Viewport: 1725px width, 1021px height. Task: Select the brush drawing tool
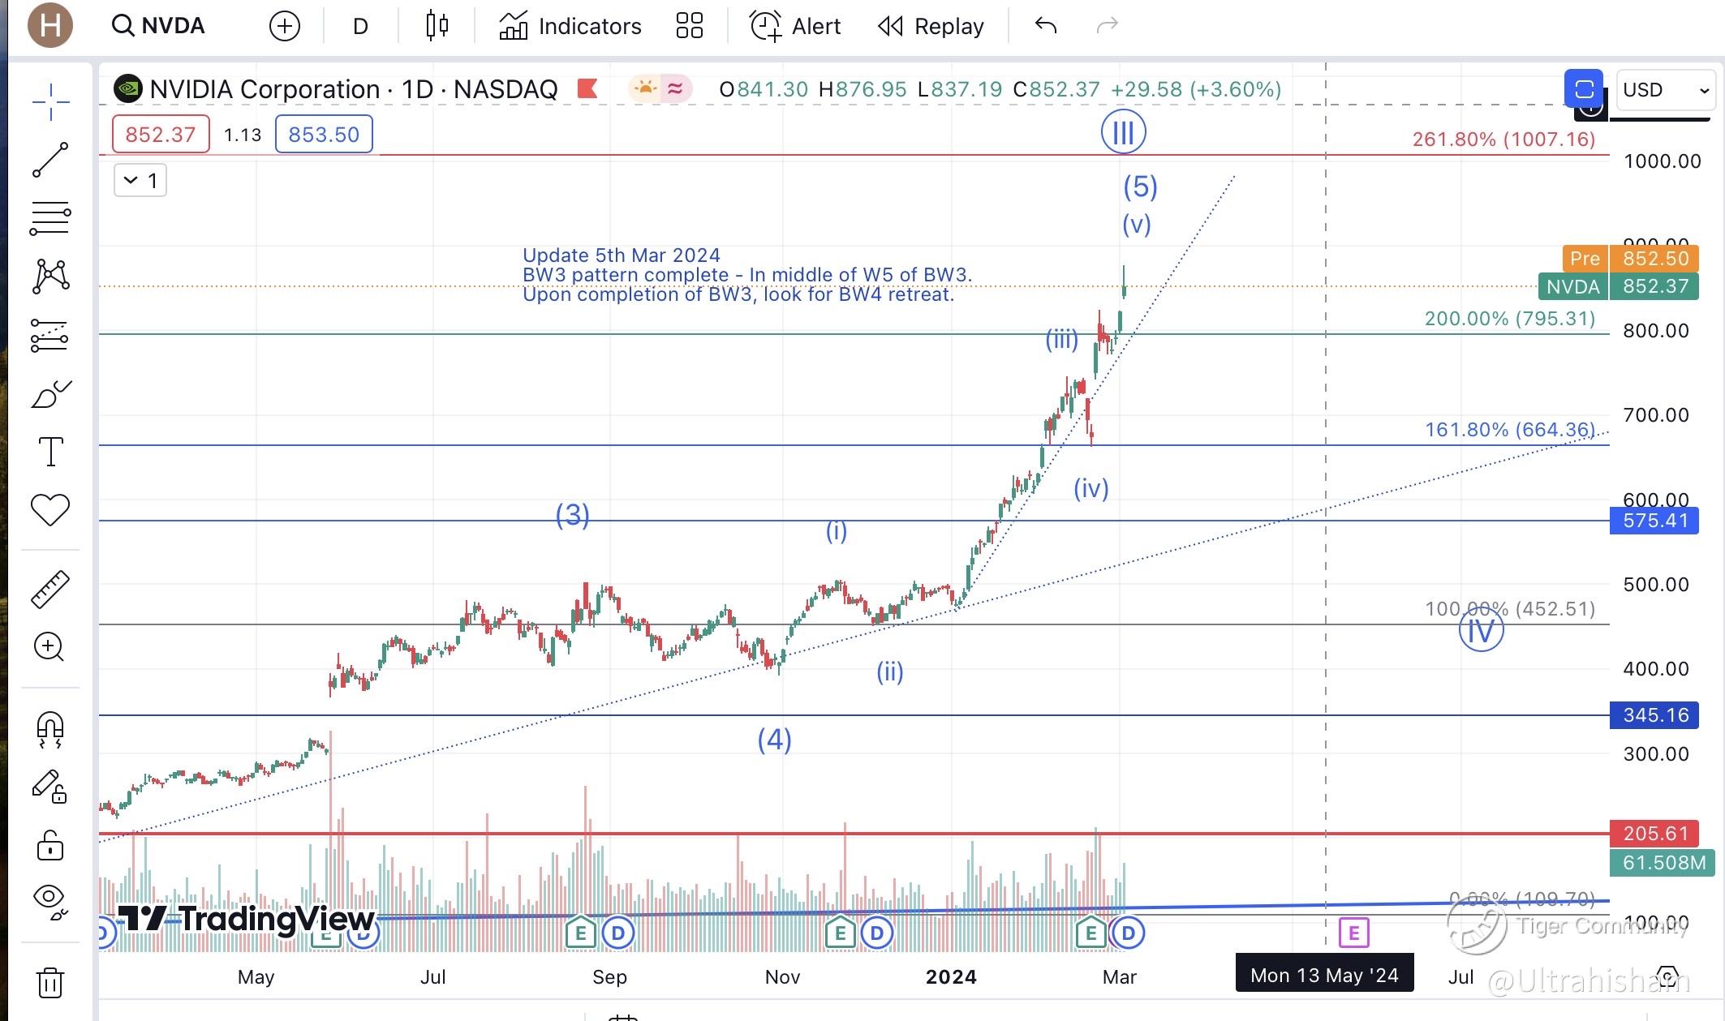[x=50, y=394]
